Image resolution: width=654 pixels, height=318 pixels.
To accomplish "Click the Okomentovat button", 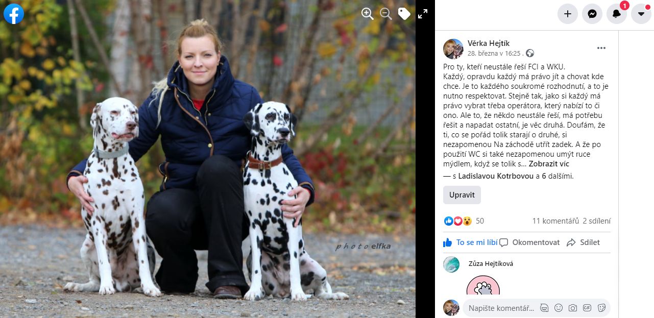I will pyautogui.click(x=529, y=242).
